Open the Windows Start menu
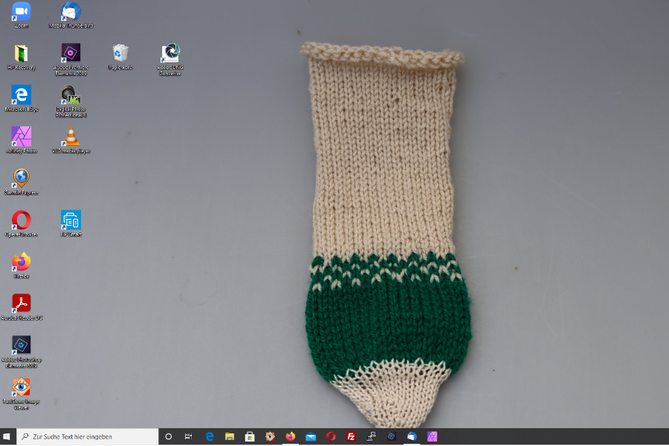The image size is (669, 446). [8, 437]
